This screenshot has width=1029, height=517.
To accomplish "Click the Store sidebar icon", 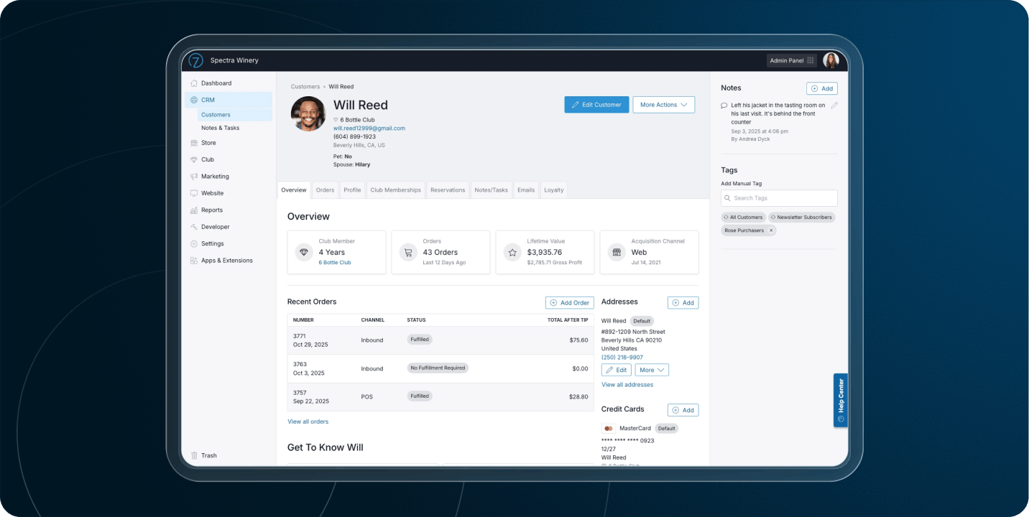I will [x=194, y=143].
